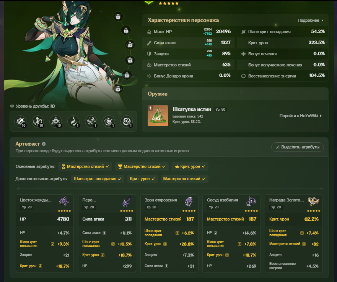Toggle the goblet Мастерство стихий main attribute
Image resolution: width=337 pixels, height=282 pixels.
coord(142,166)
